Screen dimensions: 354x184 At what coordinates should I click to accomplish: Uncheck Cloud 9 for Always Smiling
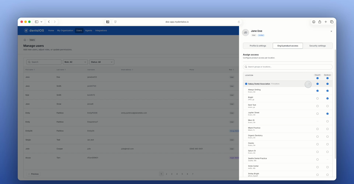[x=317, y=91]
